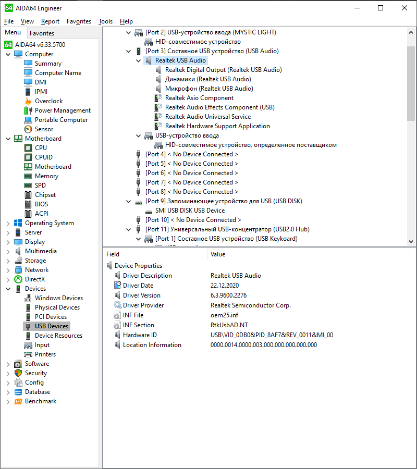The image size is (417, 469).
Task: Click Driver Version value 6.3.9600.2276
Action: (x=228, y=295)
